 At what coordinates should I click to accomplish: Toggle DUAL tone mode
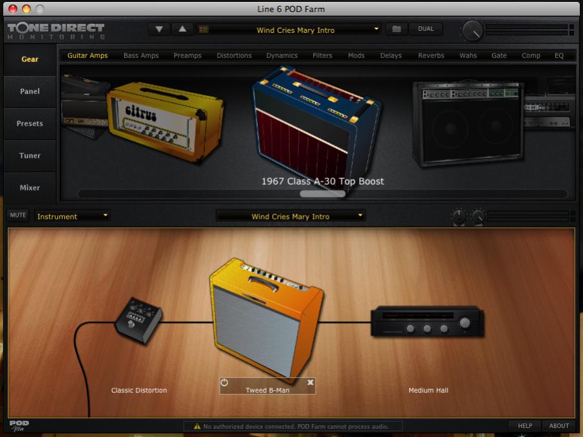(426, 29)
